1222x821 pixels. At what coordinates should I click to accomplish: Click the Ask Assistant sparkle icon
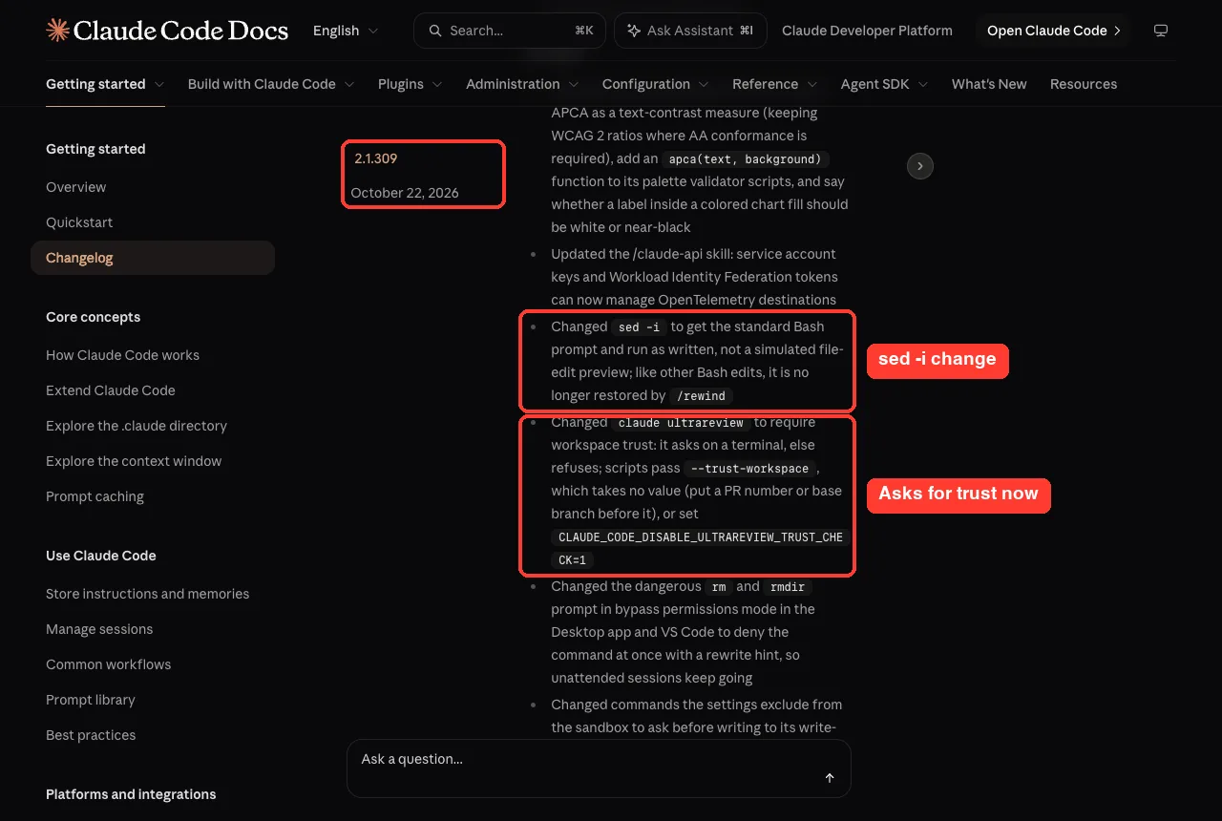(x=633, y=31)
